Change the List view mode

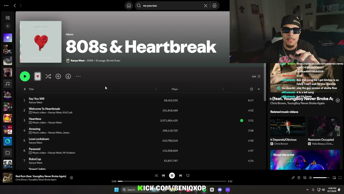256,77
